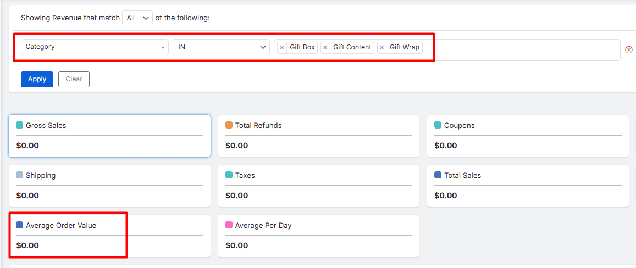Image resolution: width=636 pixels, height=268 pixels.
Task: Click the Total Refunds orange swatch
Action: coord(229,125)
